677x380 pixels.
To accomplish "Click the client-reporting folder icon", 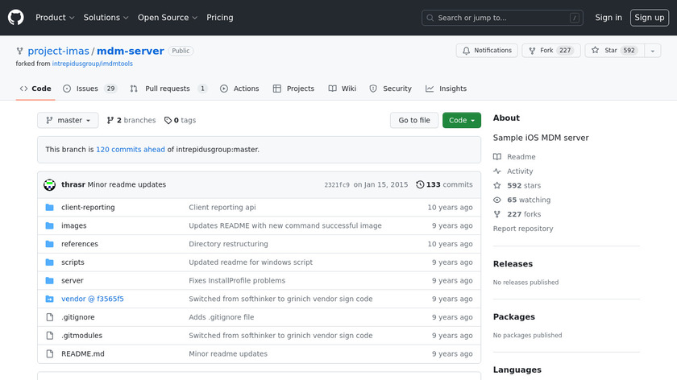I will (x=50, y=207).
